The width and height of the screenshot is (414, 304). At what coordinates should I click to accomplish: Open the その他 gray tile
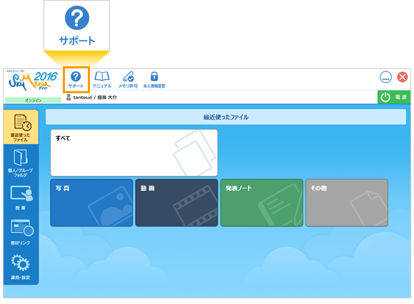coord(347,203)
